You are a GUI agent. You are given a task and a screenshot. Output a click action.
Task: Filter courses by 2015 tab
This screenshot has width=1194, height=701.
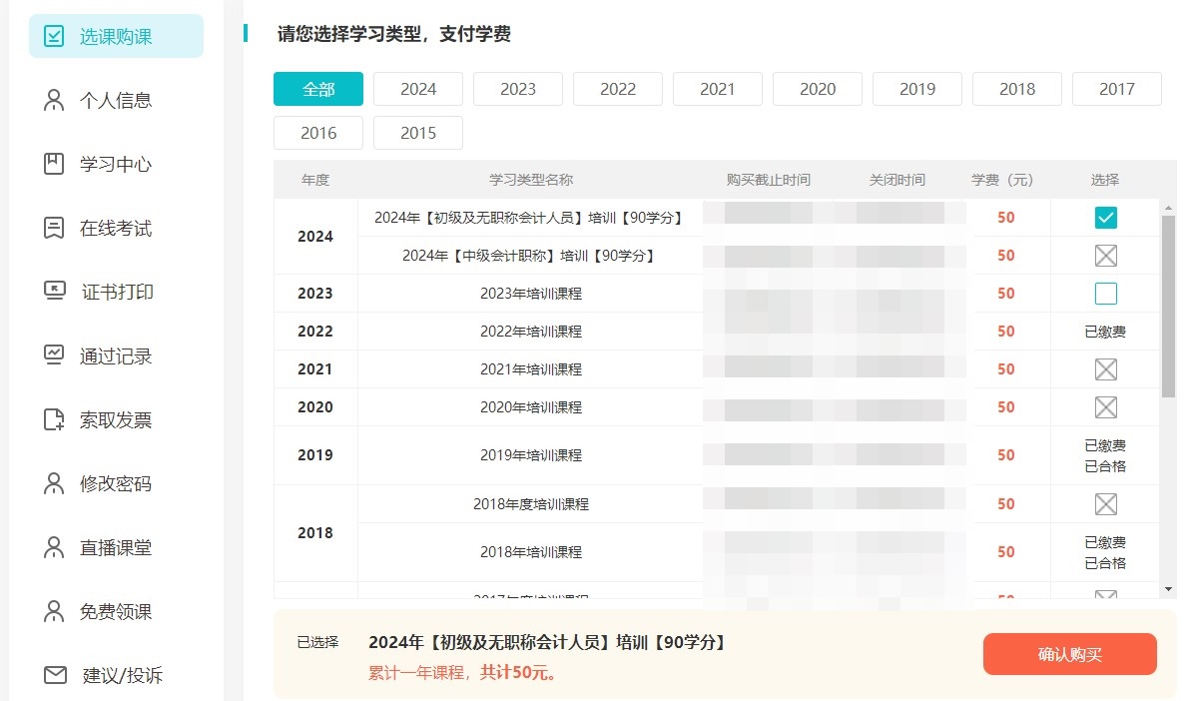418,134
